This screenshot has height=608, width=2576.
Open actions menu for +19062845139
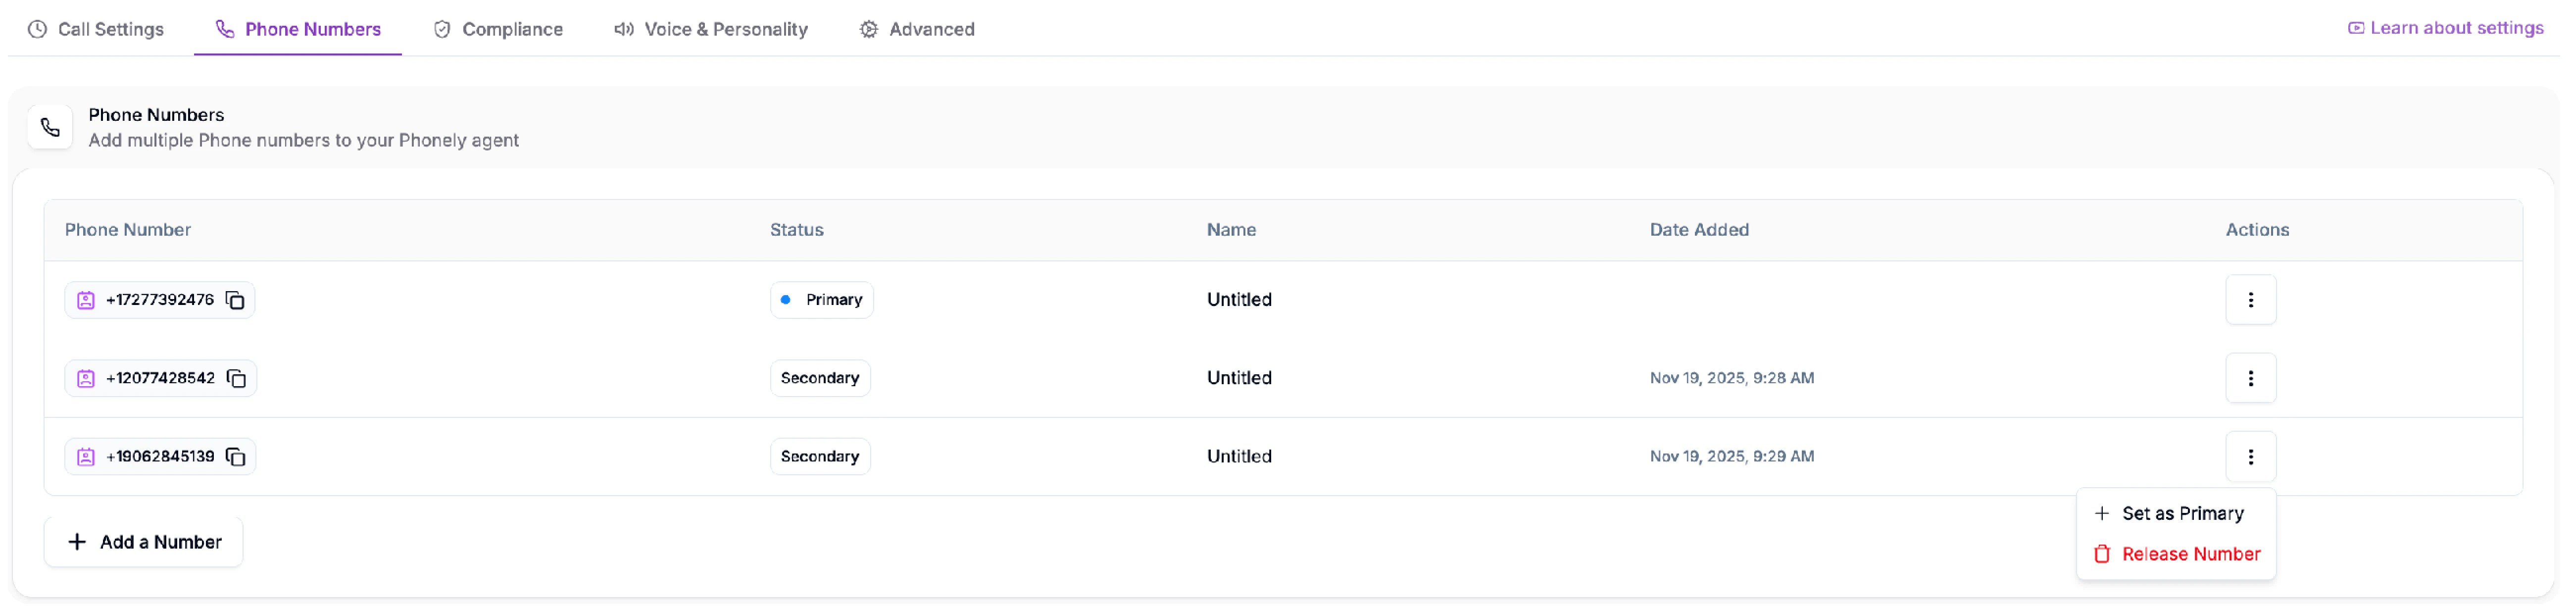2251,456
